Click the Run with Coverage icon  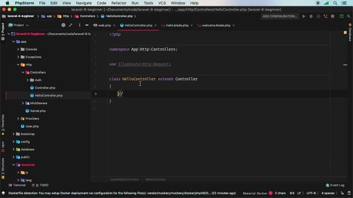pyautogui.click(x=318, y=16)
